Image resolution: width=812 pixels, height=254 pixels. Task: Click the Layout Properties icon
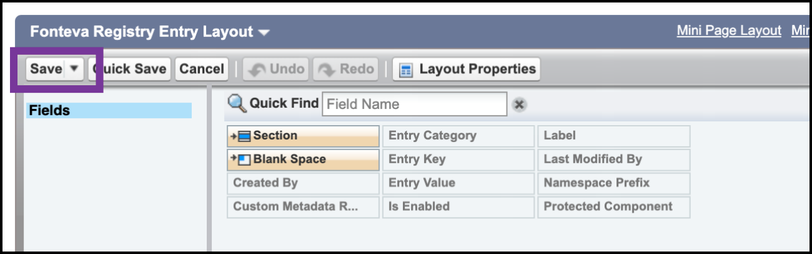click(x=406, y=70)
